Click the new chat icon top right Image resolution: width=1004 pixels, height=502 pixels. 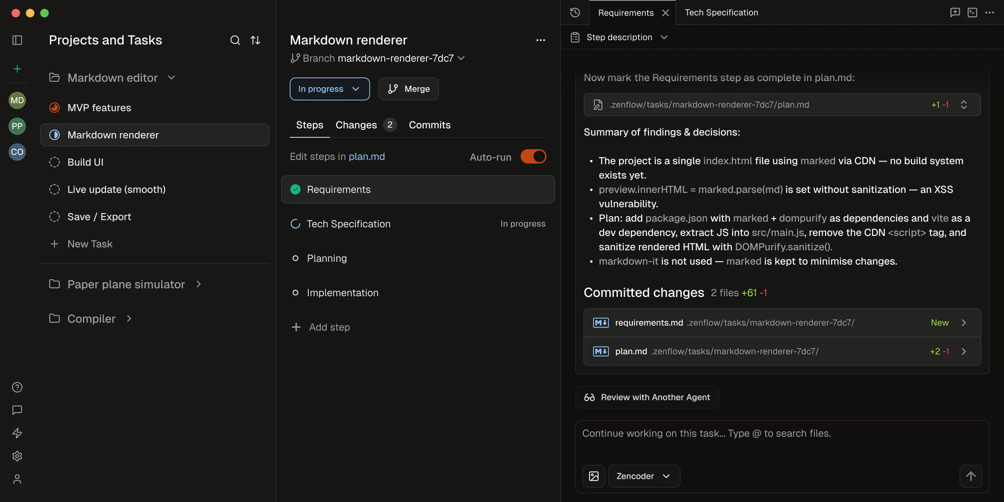pyautogui.click(x=955, y=13)
